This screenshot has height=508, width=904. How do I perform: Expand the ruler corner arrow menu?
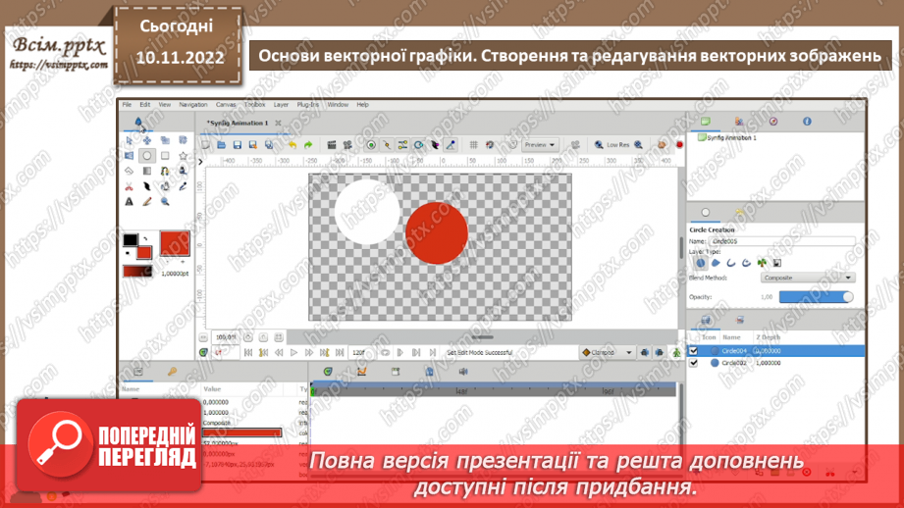click(x=200, y=162)
